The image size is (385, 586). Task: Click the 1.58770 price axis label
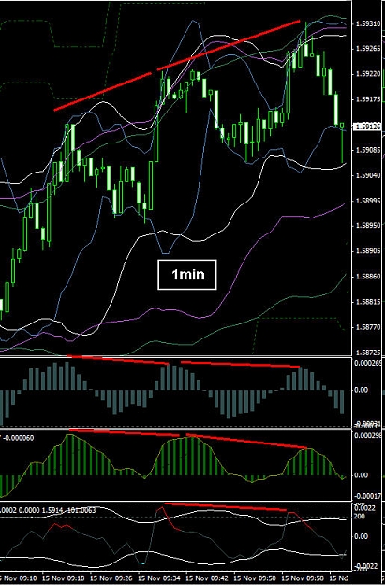[368, 327]
